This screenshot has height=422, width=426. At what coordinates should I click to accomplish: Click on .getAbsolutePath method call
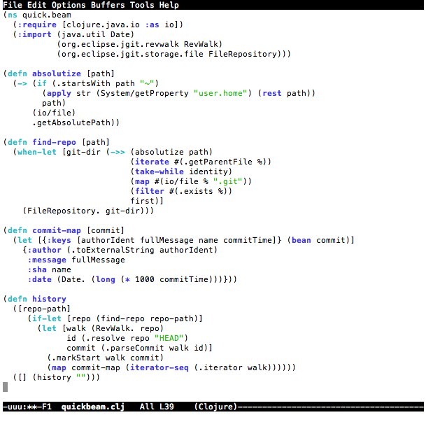coord(71,122)
